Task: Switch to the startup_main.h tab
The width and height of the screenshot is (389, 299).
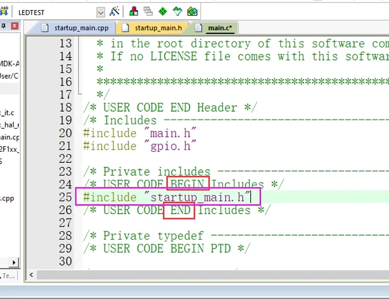Action: click(x=158, y=28)
